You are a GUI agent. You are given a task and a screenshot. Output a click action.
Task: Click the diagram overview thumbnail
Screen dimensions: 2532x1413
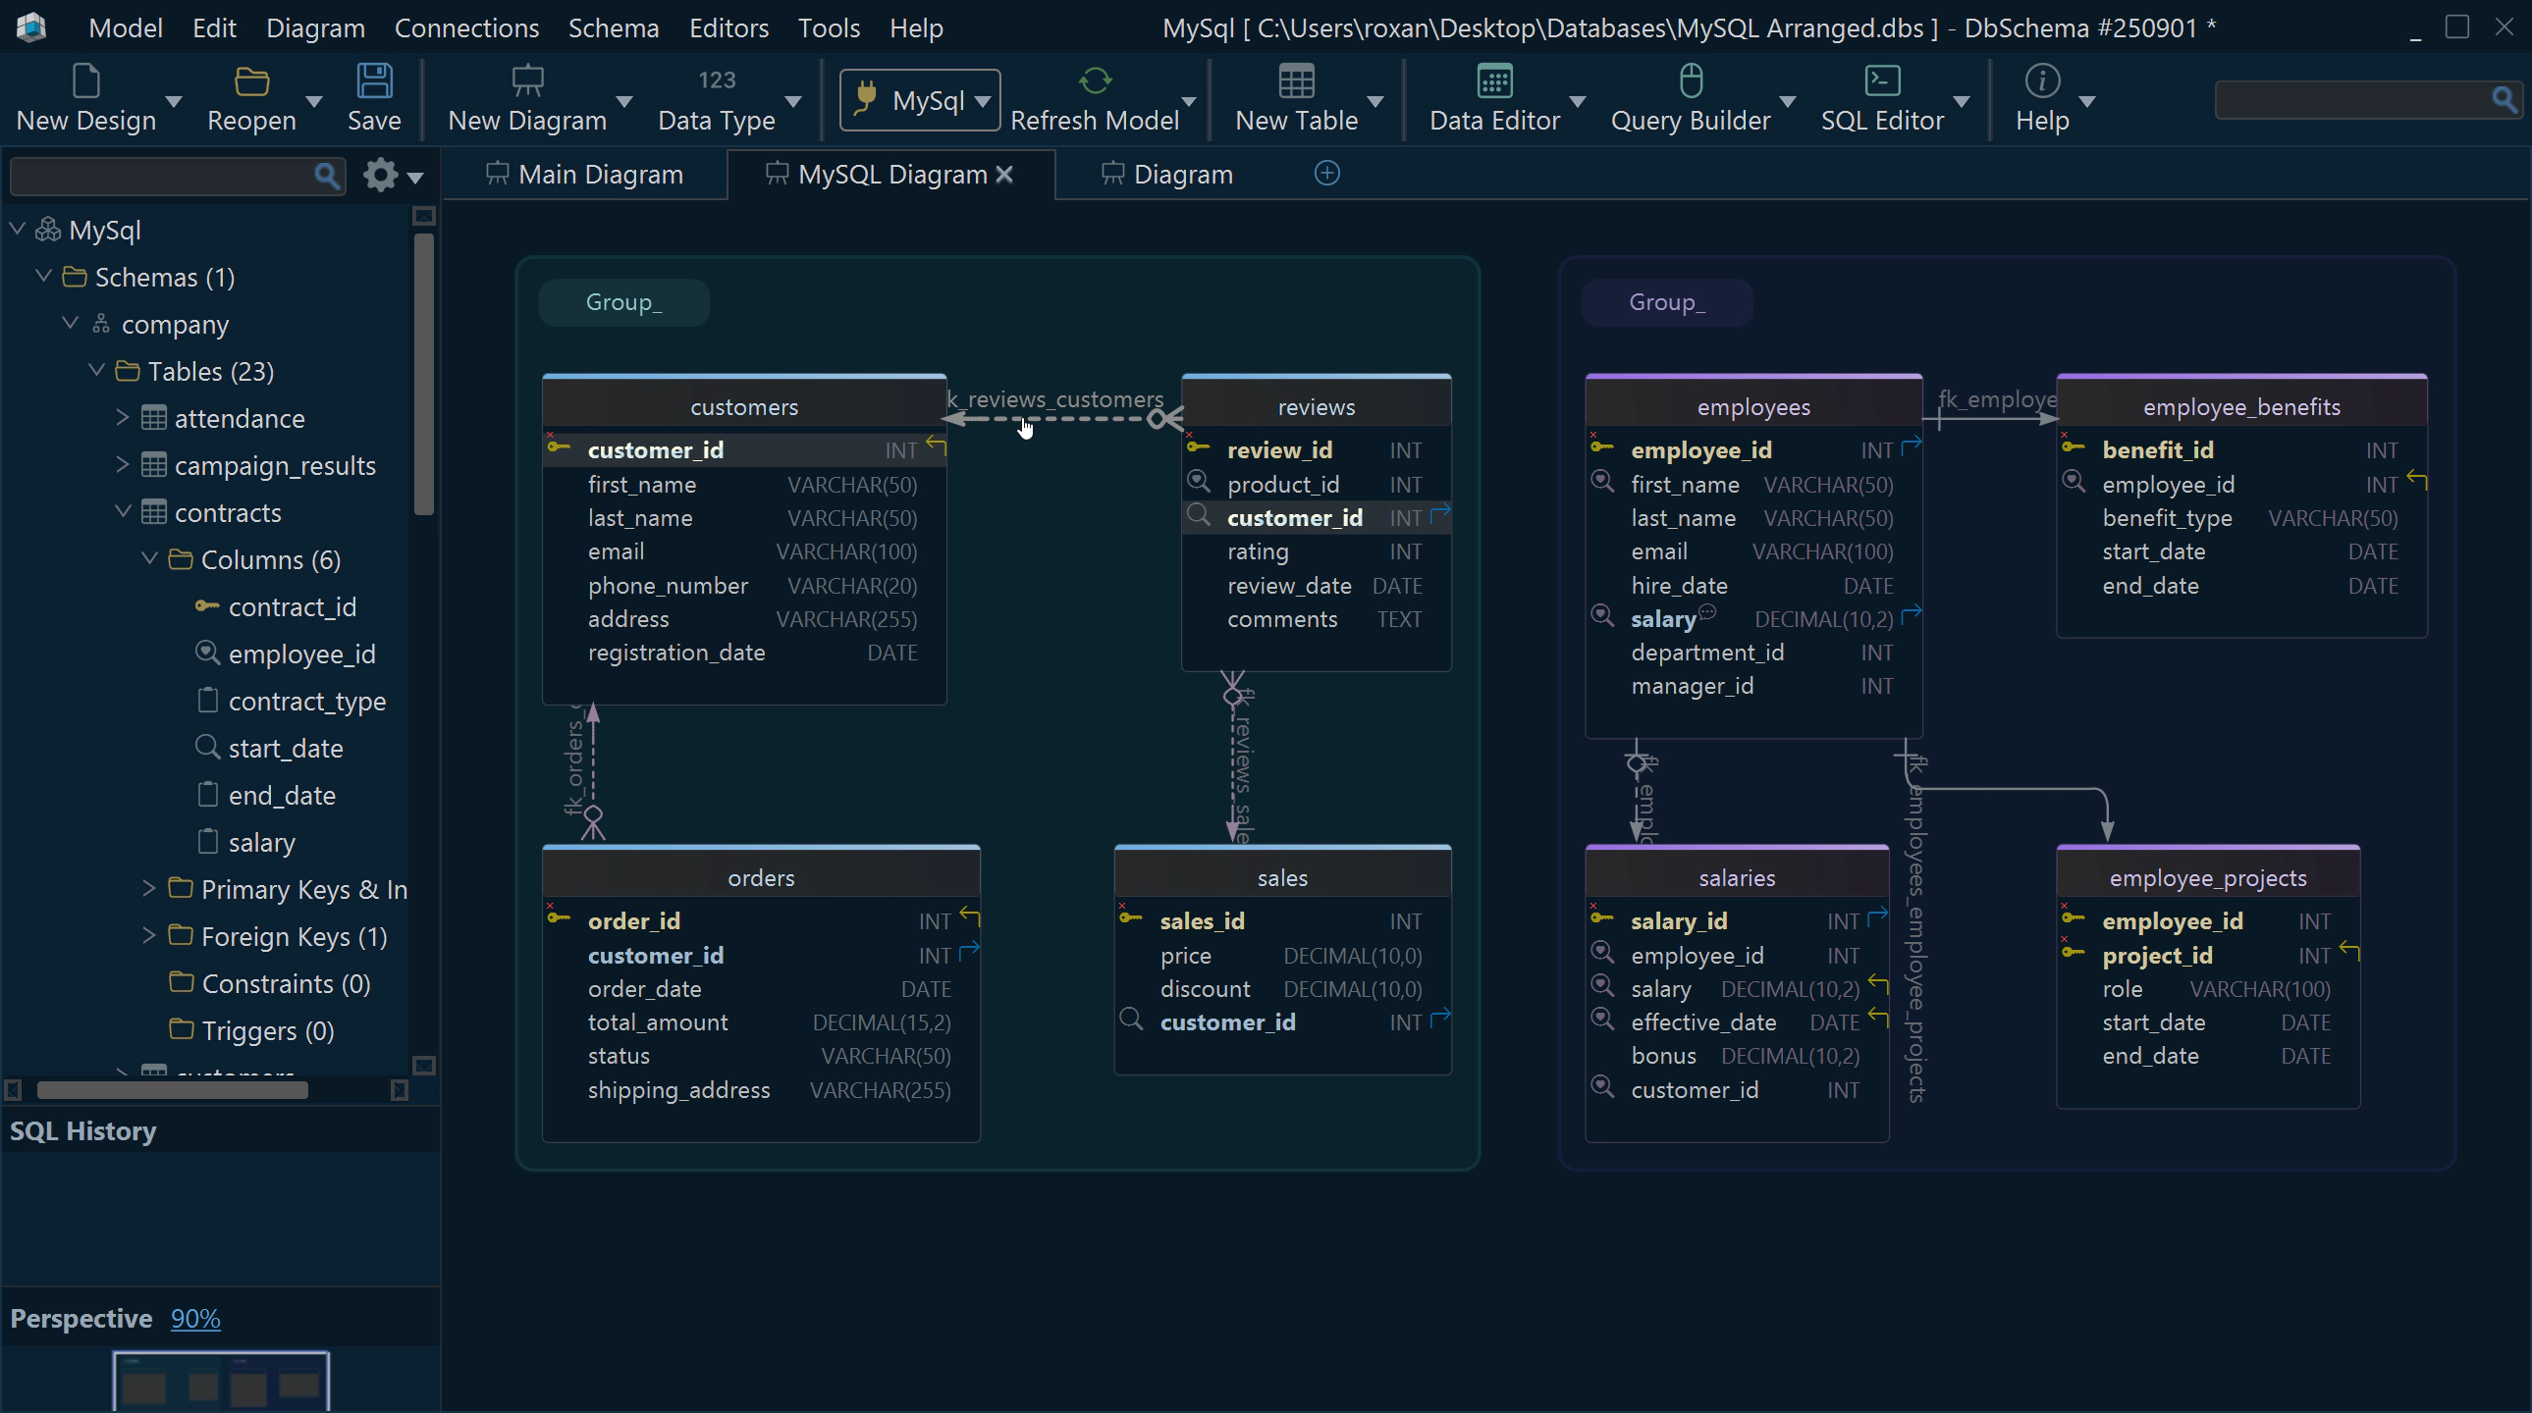pos(221,1382)
